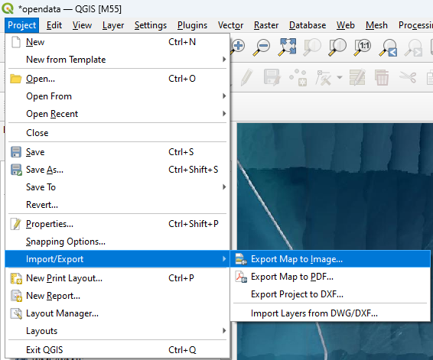Viewport: 433px width, 360px height.
Task: Click the Zoom to Selection icon
Action: click(x=312, y=47)
